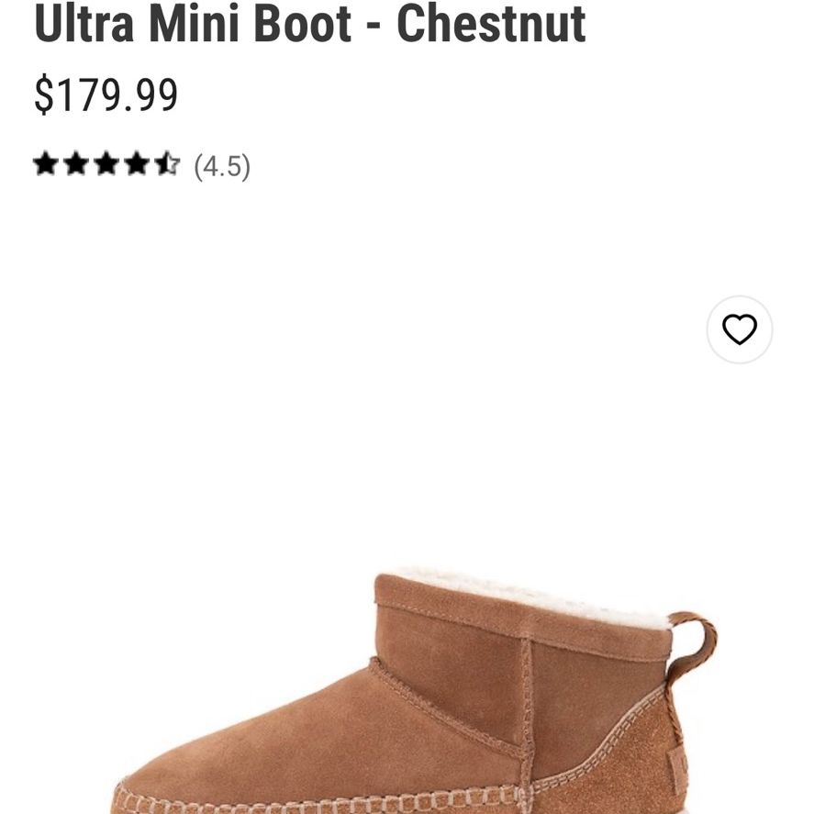The image size is (814, 814).
Task: Select the $179.99 price text
Action: click(106, 95)
